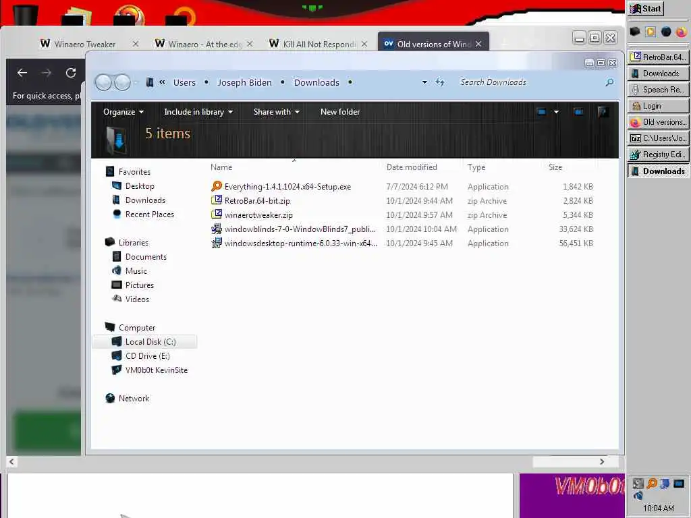Switch to Old versions taskbar item
The height and width of the screenshot is (518, 691).
pos(659,122)
